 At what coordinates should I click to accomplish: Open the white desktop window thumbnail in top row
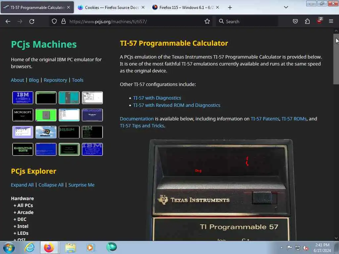(x=92, y=98)
